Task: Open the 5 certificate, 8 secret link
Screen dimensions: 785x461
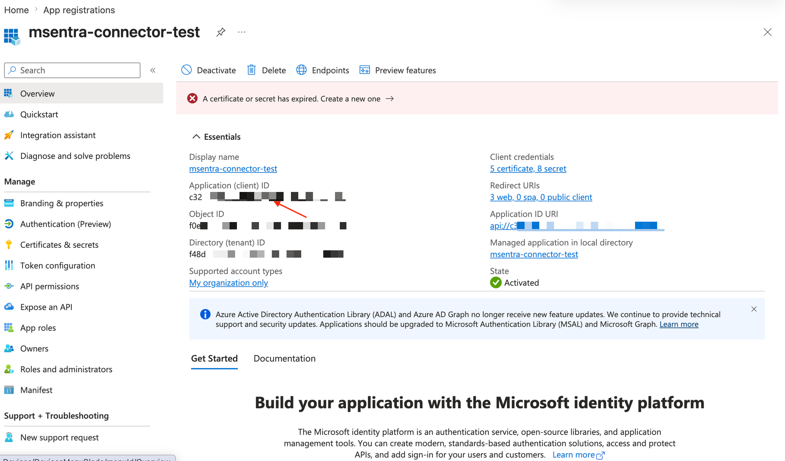Action: [x=528, y=168]
